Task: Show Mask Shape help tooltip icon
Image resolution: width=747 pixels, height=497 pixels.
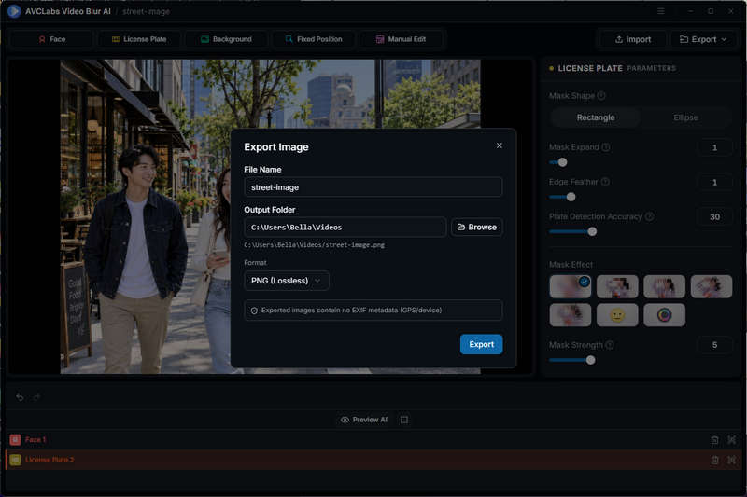Action: [x=601, y=96]
